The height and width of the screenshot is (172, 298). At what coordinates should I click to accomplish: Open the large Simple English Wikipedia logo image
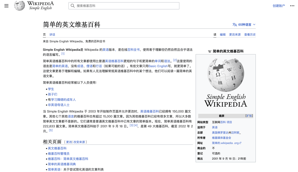point(226,82)
